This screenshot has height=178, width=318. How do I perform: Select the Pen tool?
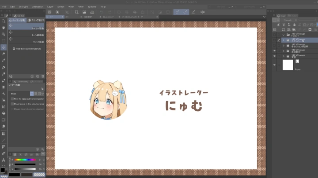click(x=4, y=67)
